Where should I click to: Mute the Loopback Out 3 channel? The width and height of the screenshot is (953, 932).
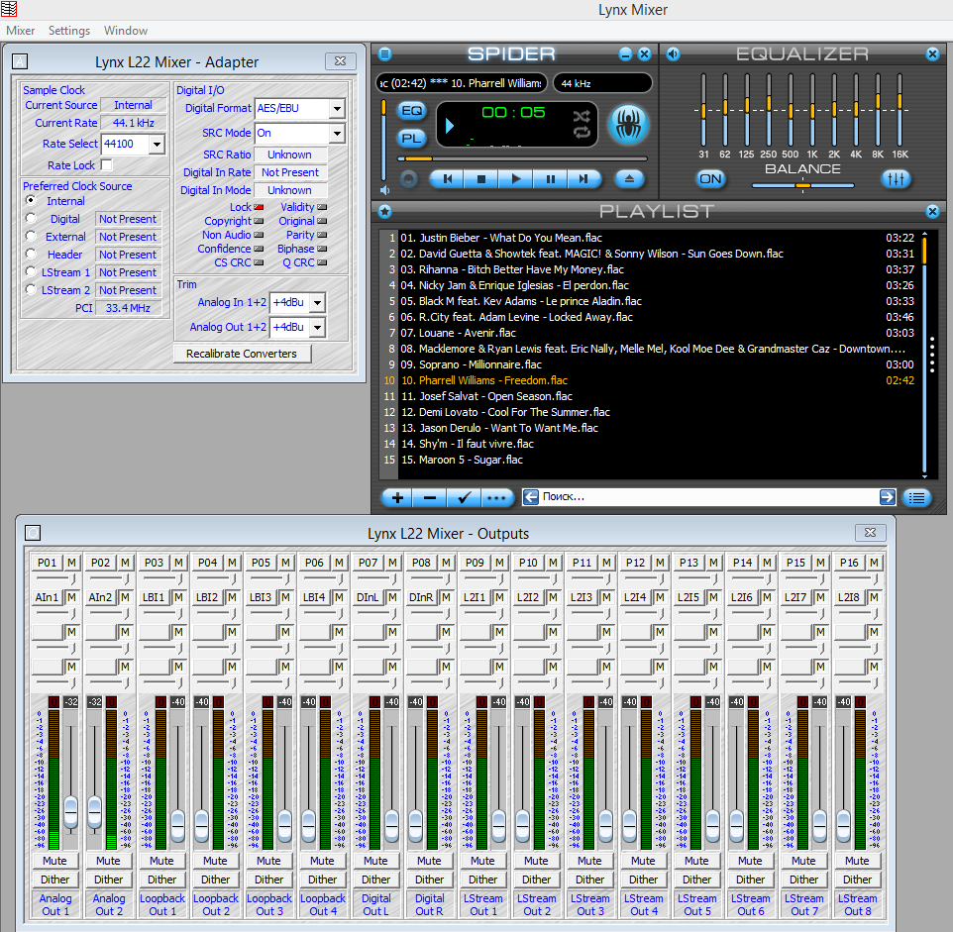click(268, 861)
